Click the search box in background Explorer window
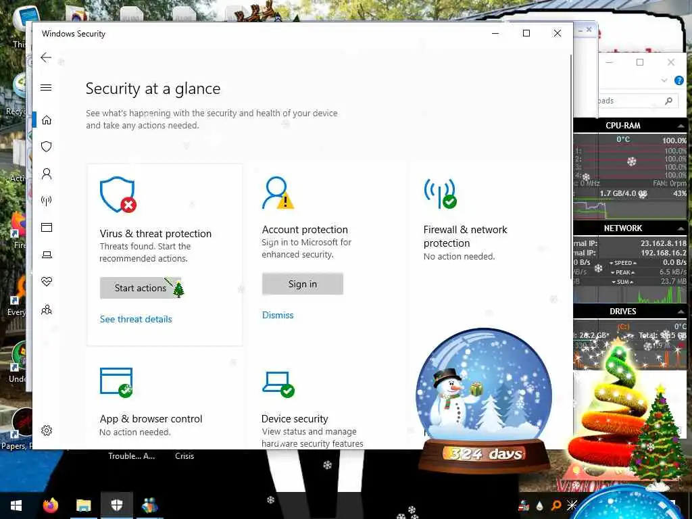Screen dimensions: 692x519 click(637, 101)
